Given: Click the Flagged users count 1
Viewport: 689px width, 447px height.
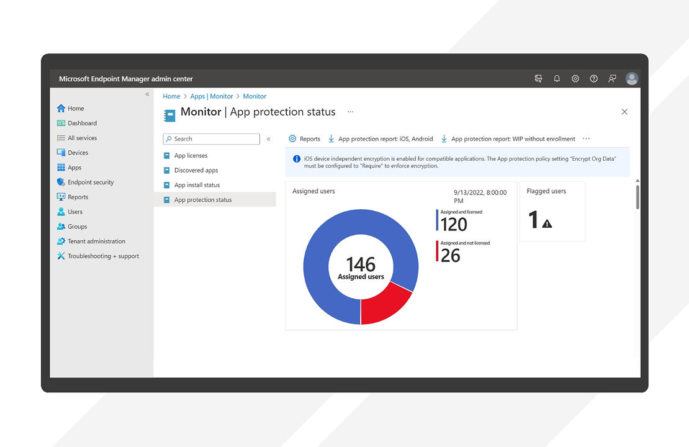Looking at the screenshot, I should click(533, 219).
